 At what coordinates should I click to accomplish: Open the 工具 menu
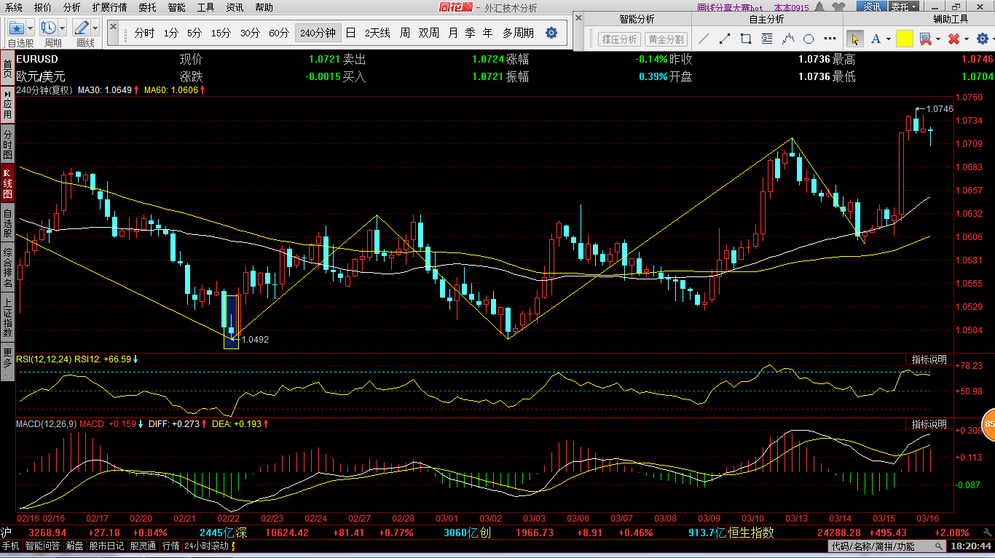coord(205,7)
